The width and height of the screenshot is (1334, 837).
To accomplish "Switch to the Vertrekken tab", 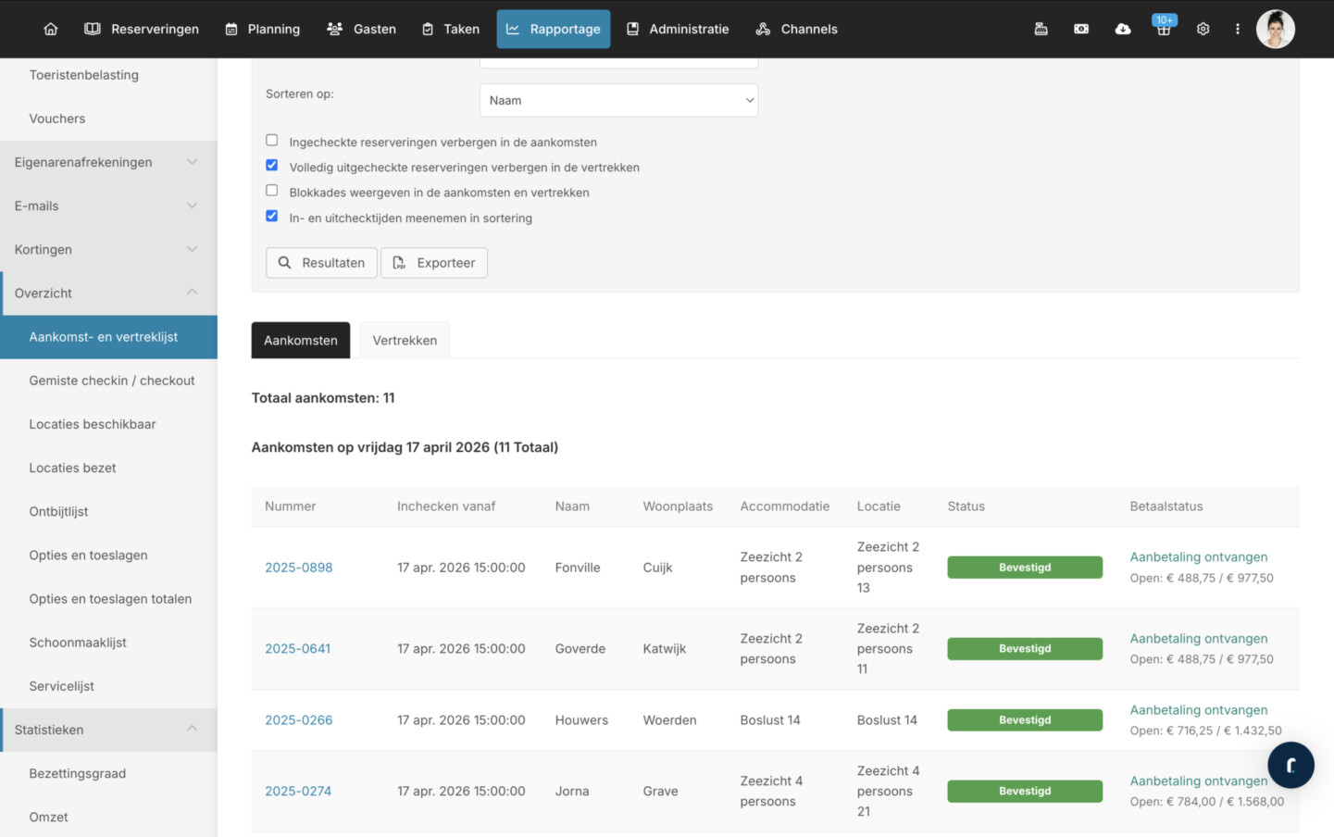I will (x=405, y=340).
